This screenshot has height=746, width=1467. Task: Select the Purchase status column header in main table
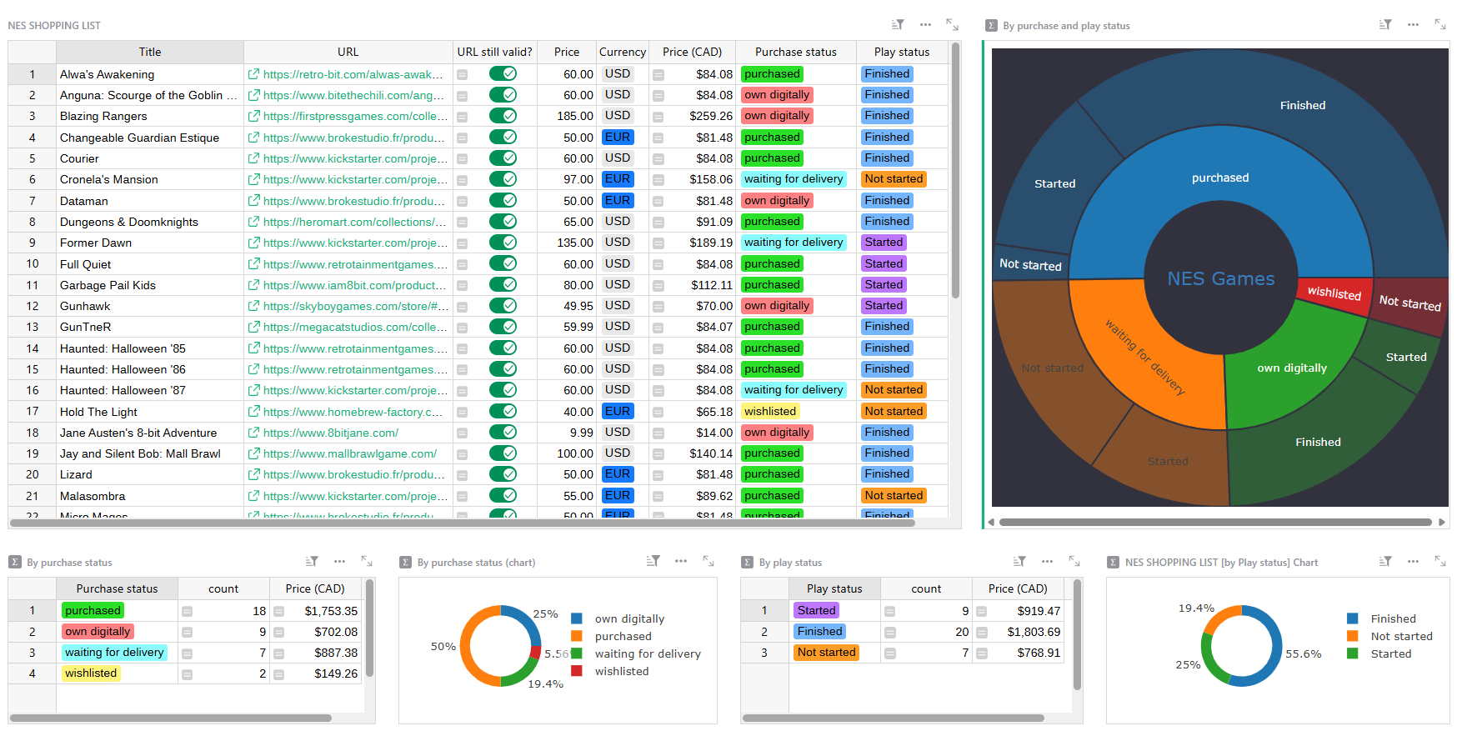[796, 52]
